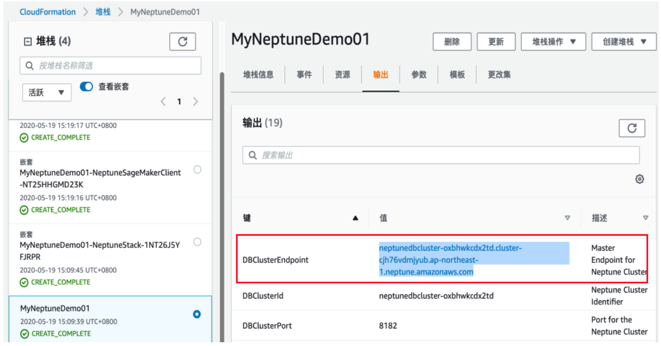Click Neptune Cluster Identifier description
661x346 pixels.
pos(619,296)
